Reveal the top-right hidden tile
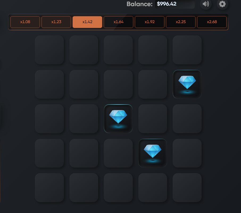The image size is (241, 213). point(187,50)
